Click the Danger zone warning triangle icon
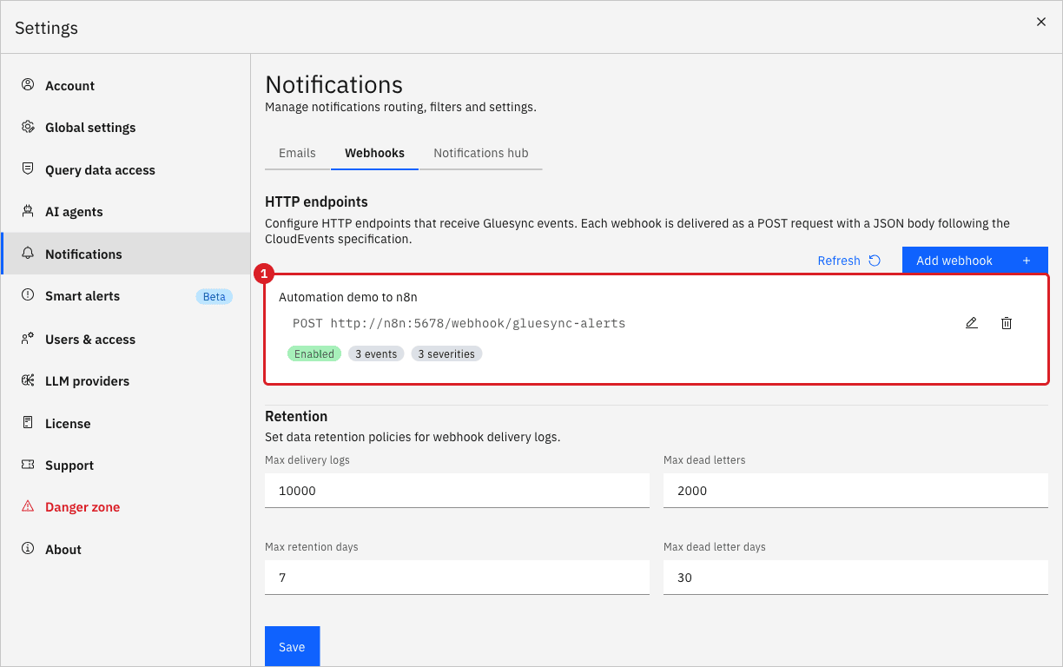Screen dimensions: 1063x667 tap(28, 506)
